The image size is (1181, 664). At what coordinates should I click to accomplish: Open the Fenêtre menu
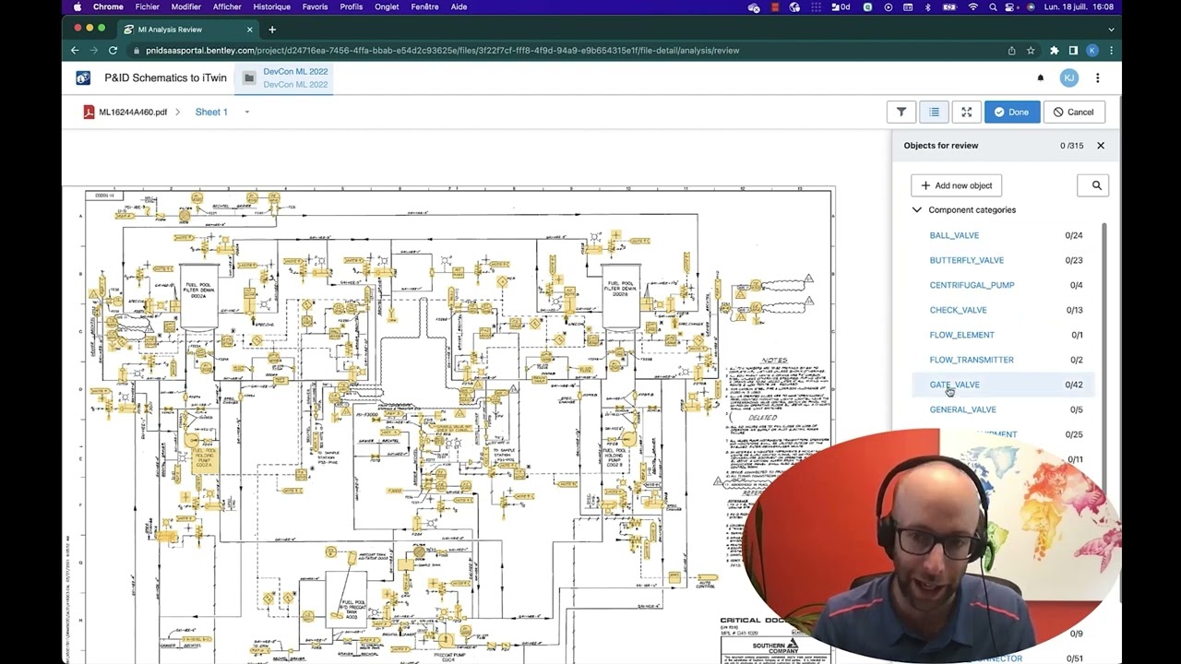pyautogui.click(x=424, y=6)
